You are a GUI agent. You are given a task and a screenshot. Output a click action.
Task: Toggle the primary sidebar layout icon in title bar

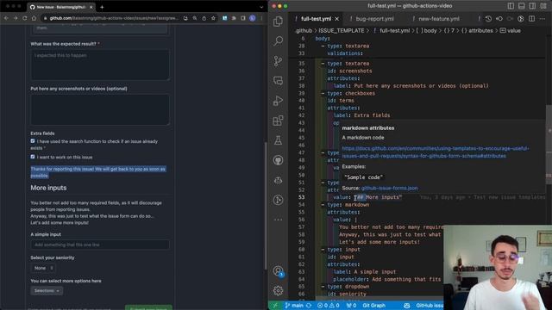pos(511,6)
